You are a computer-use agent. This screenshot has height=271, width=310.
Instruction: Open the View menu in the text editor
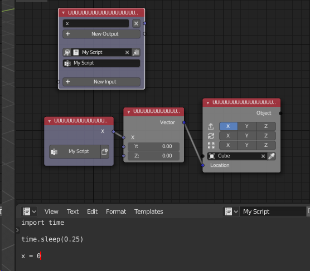click(51, 211)
